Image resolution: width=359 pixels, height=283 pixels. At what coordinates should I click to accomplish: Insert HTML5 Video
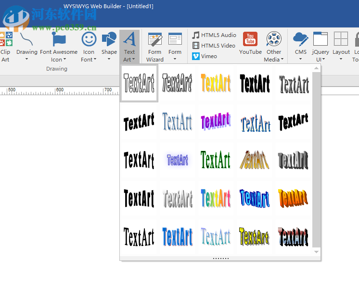click(x=214, y=46)
